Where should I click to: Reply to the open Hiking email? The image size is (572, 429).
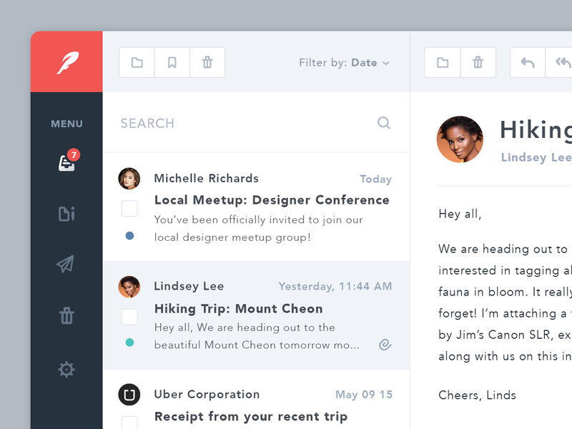(528, 63)
